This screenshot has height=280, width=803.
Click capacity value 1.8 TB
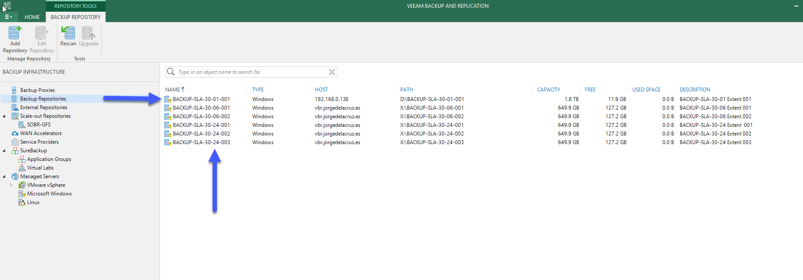[571, 99]
